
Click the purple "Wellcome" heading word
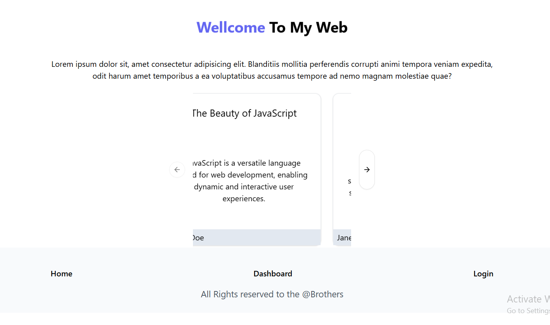(231, 27)
